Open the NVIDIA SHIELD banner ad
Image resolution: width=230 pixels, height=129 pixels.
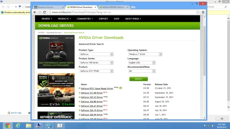pos(56,52)
